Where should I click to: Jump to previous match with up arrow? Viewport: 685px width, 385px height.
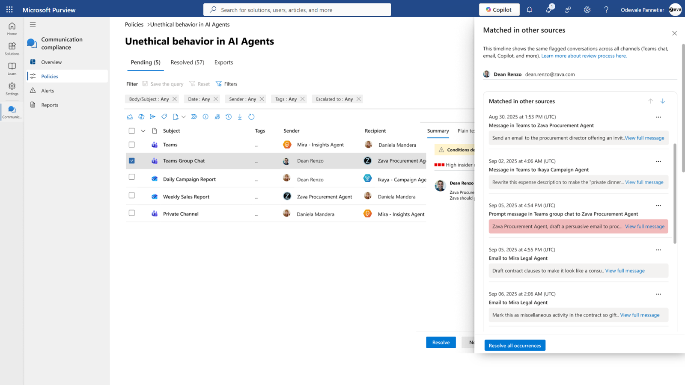(650, 101)
